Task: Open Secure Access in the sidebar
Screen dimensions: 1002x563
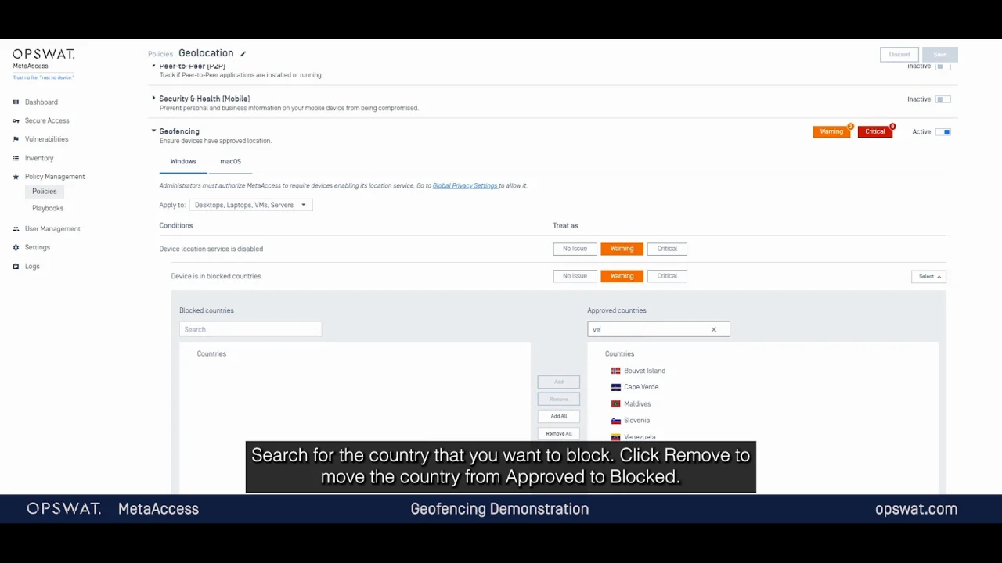Action: coord(47,121)
